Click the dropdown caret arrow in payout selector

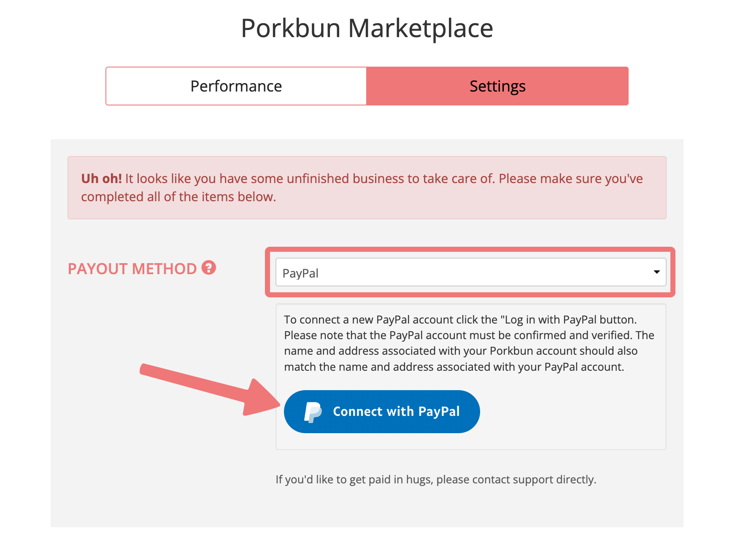656,272
